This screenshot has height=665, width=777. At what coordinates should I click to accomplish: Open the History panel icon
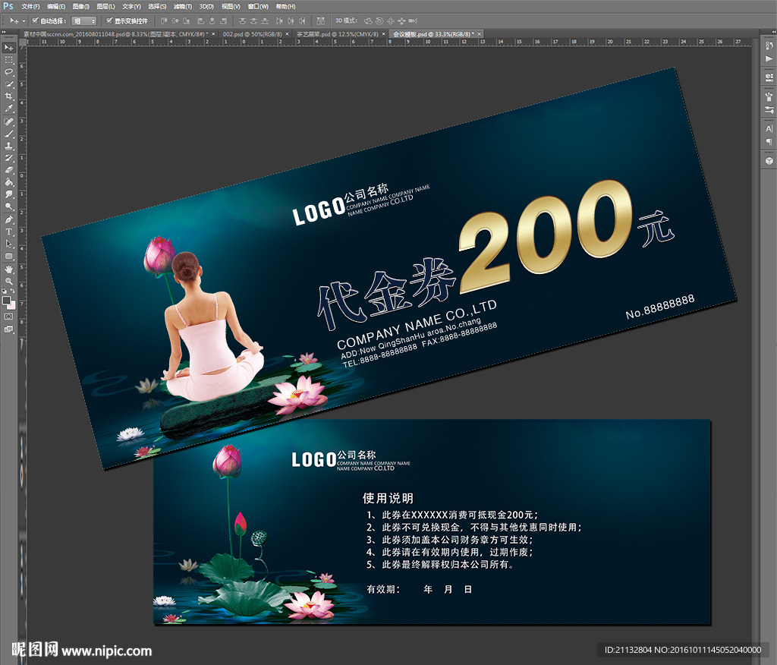coord(769,46)
